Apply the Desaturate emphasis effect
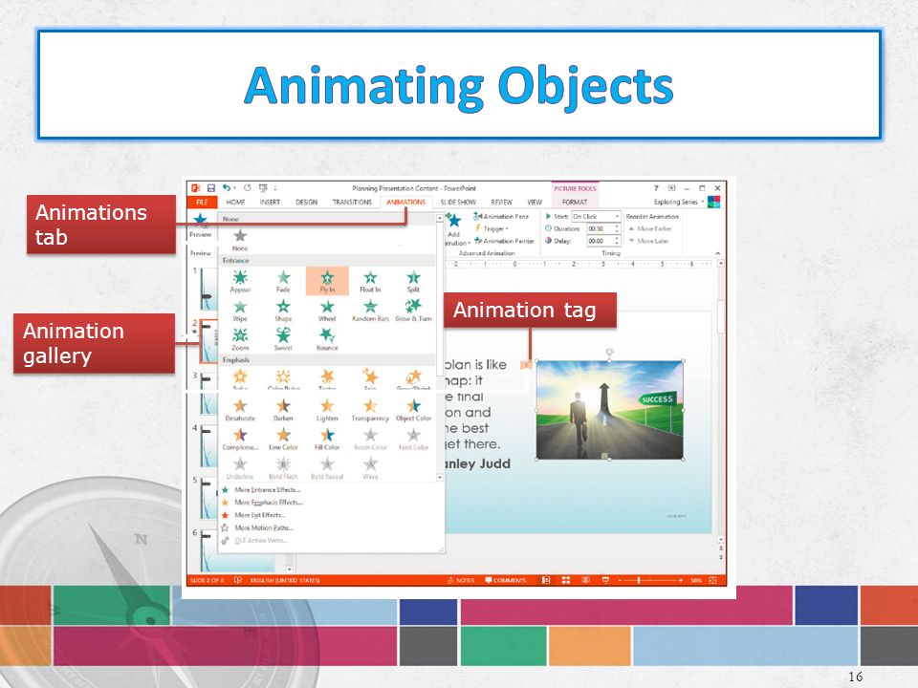The width and height of the screenshot is (918, 688). 240,410
